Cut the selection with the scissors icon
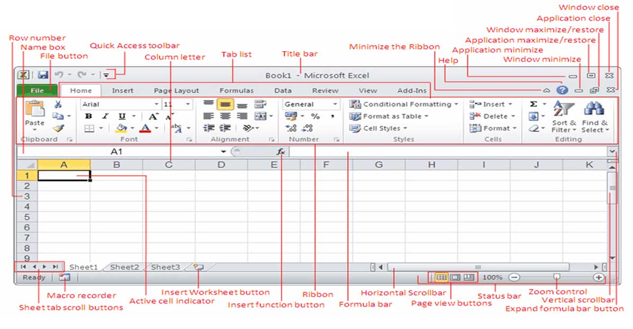This screenshot has height=329, width=633. pos(58,105)
